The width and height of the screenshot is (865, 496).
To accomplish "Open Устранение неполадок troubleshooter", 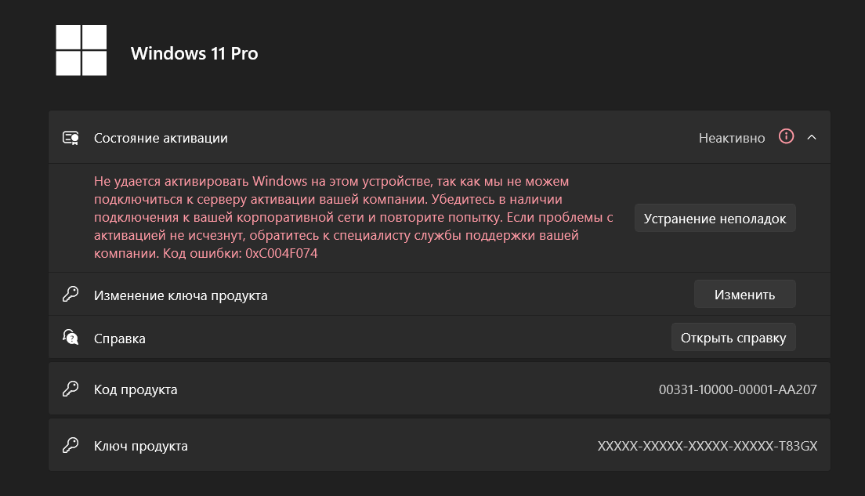I will 715,218.
